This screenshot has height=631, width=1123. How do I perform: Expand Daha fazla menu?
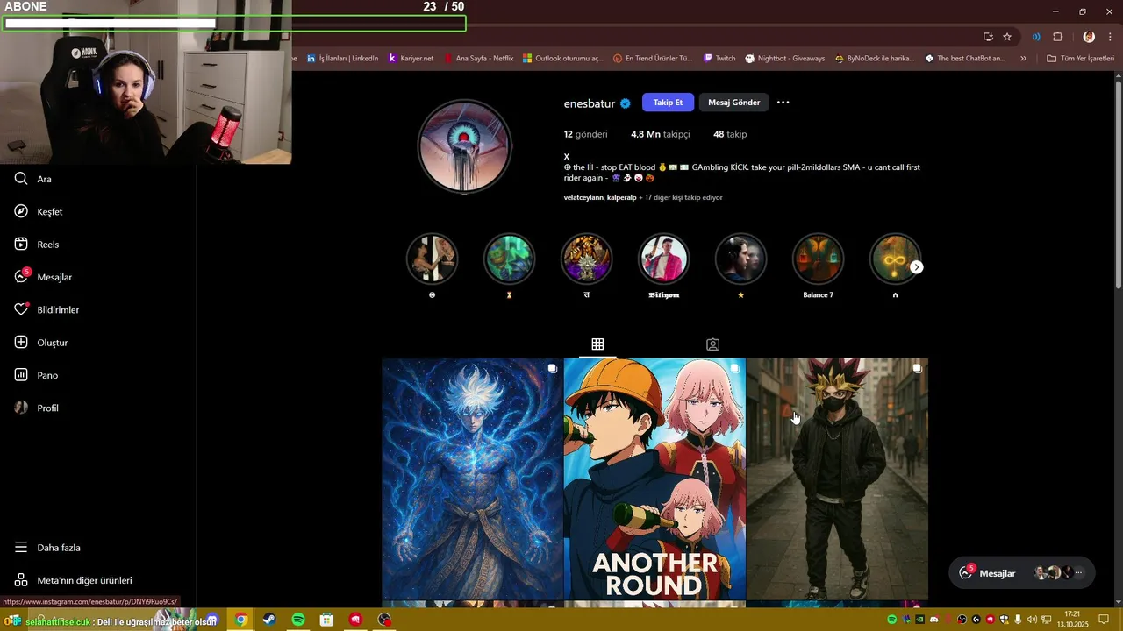pyautogui.click(x=47, y=548)
